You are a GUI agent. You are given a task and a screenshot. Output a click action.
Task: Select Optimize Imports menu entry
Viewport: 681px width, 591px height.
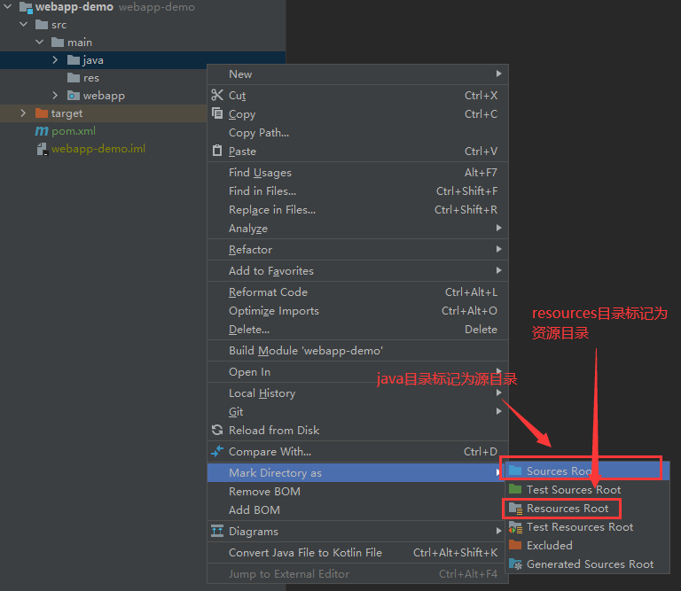point(358,311)
